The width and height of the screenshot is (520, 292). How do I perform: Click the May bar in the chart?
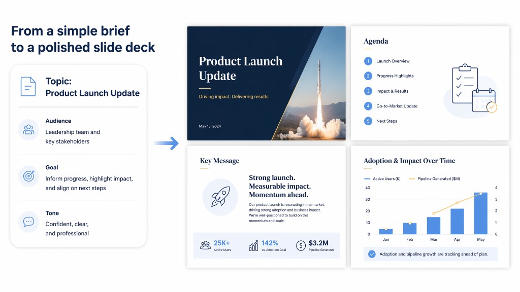pos(480,213)
